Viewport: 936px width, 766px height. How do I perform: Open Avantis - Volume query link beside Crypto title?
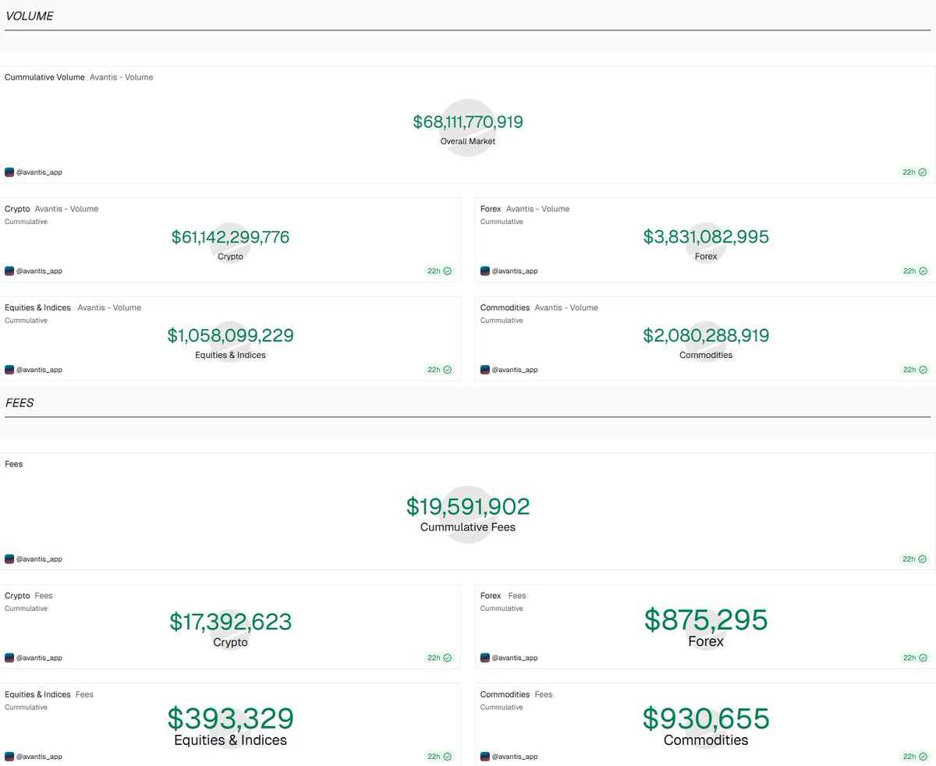66,209
